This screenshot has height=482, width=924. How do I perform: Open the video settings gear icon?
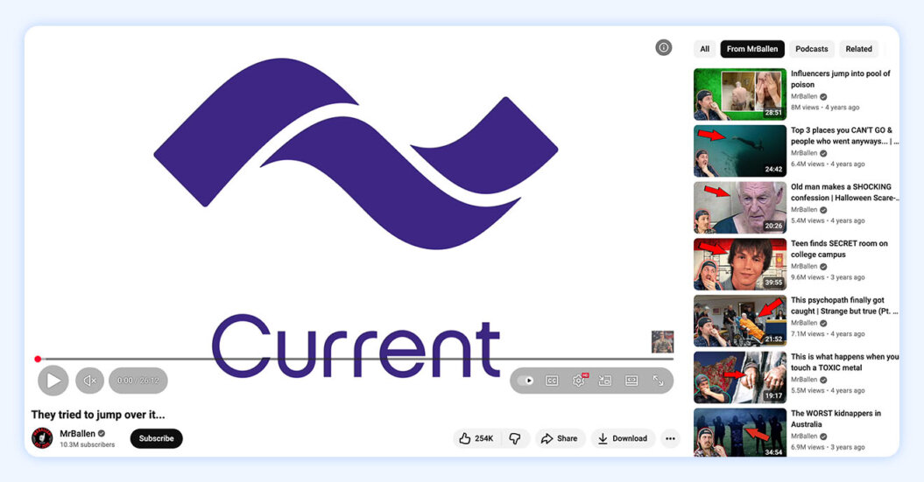(x=578, y=381)
